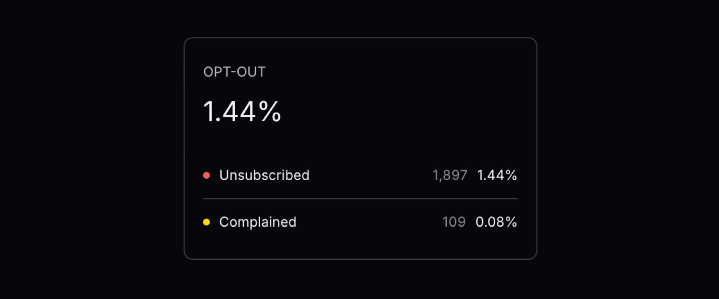
Task: Select the OPT-OUT card header label
Action: [235, 71]
